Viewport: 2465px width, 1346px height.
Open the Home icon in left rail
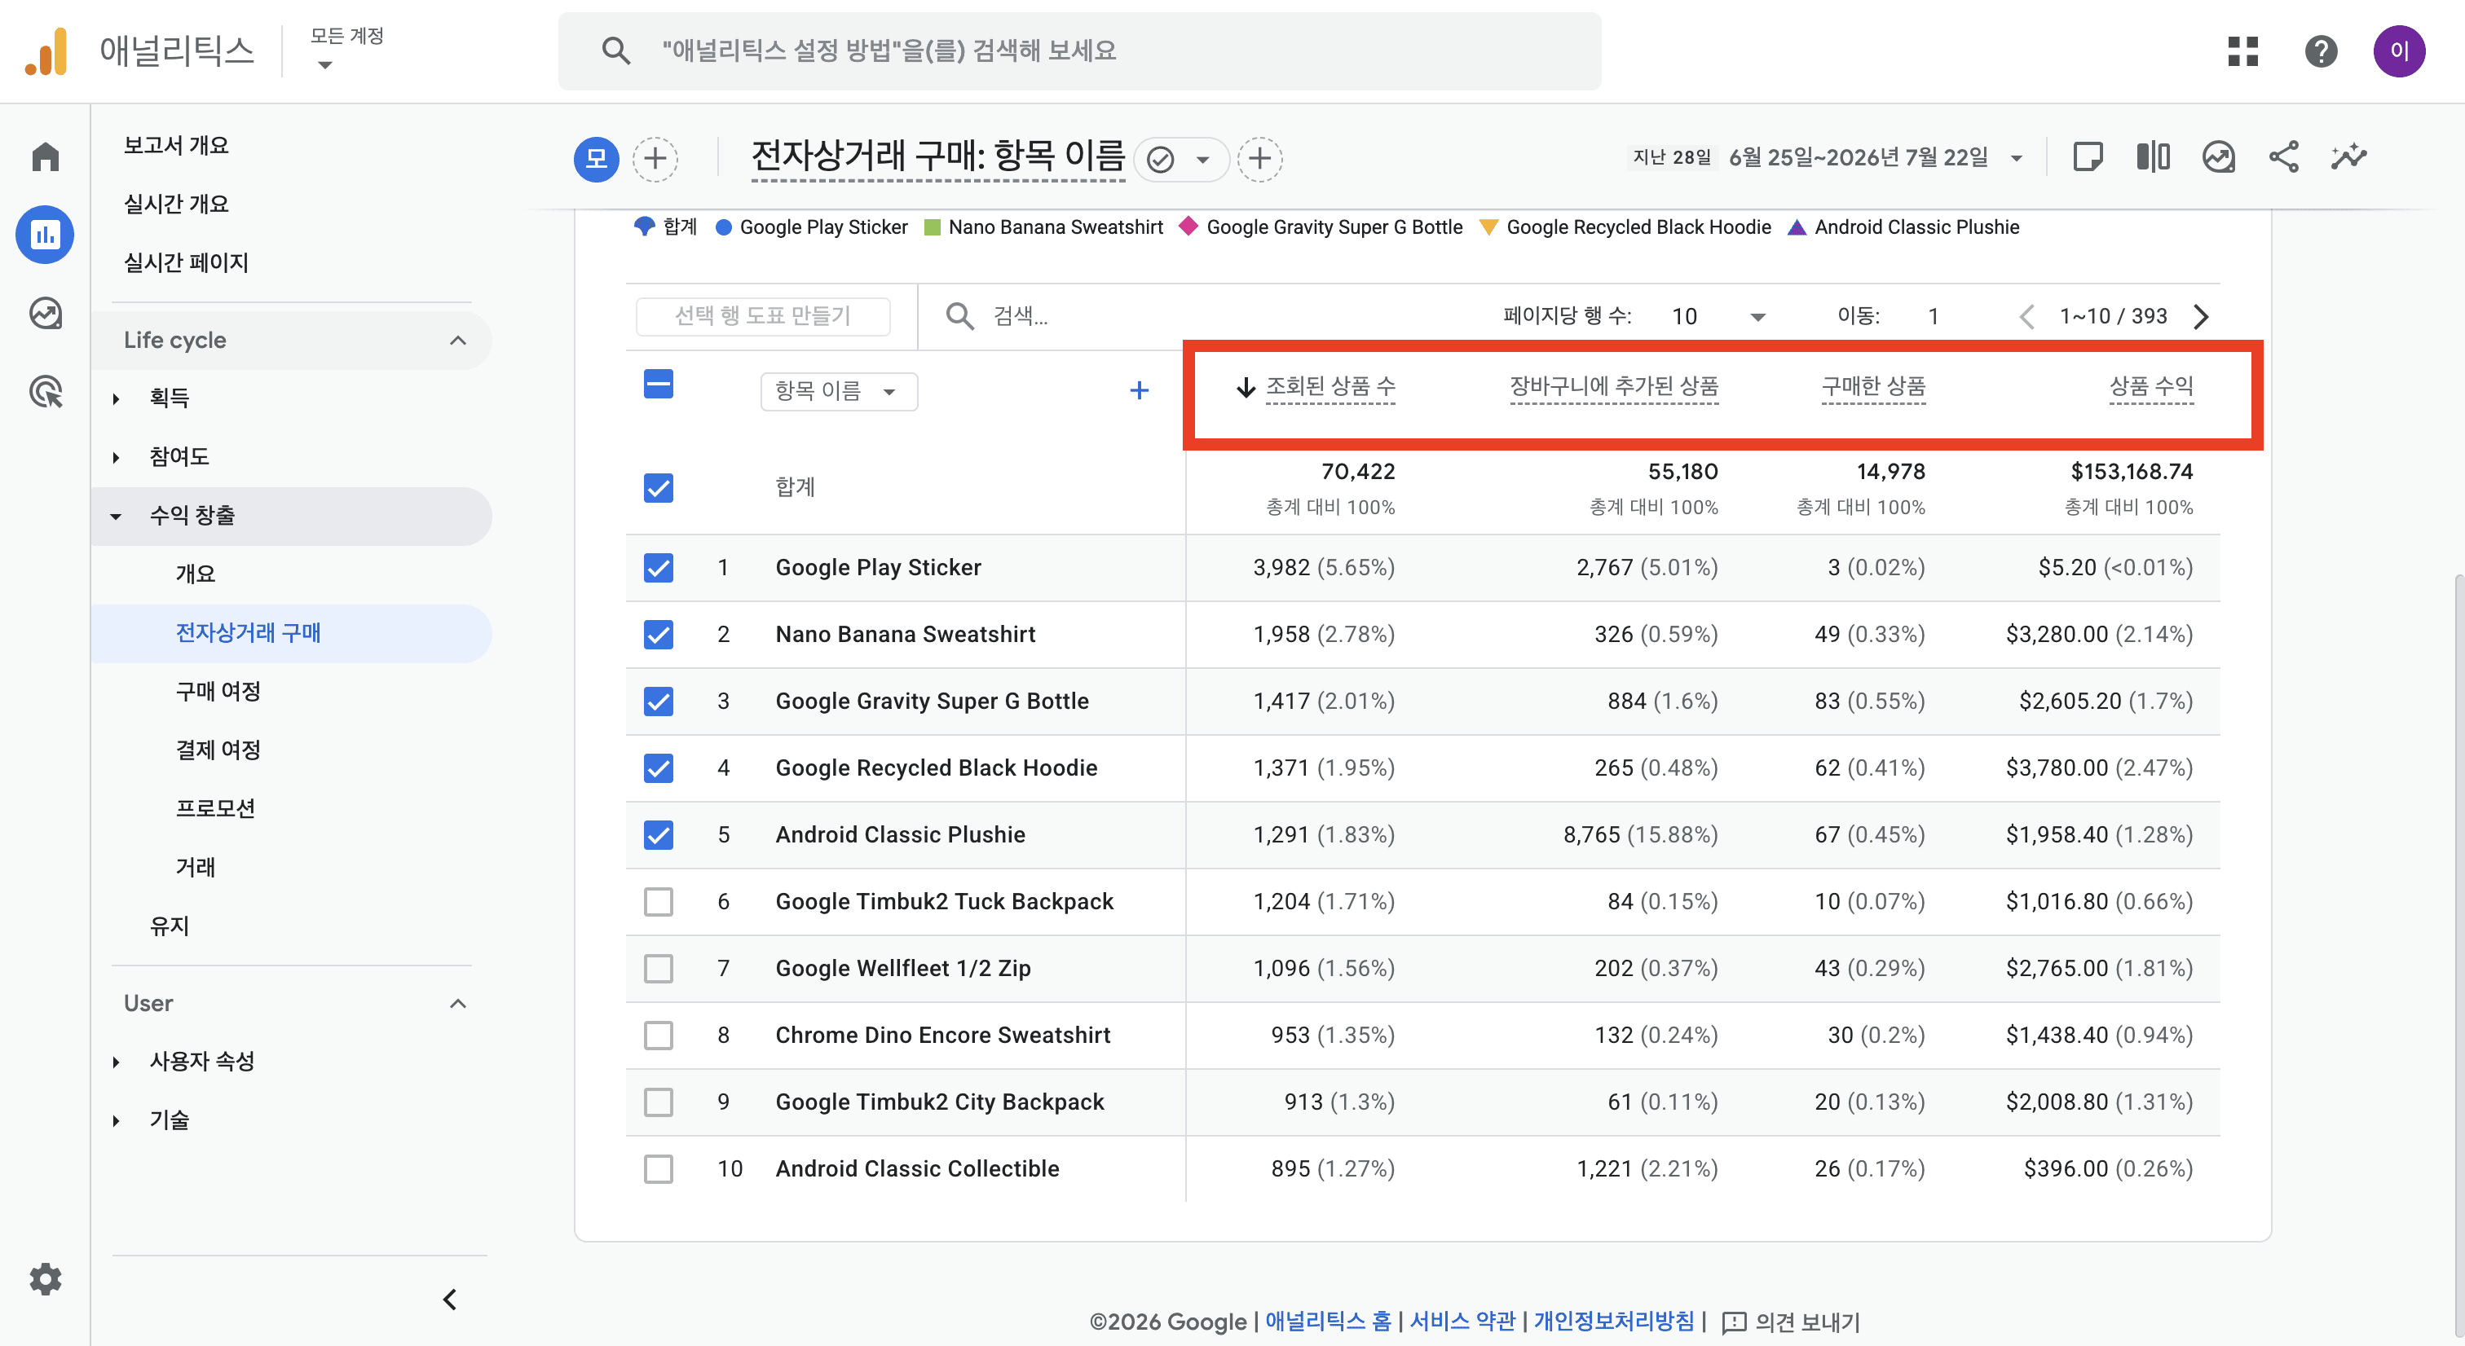click(x=45, y=156)
